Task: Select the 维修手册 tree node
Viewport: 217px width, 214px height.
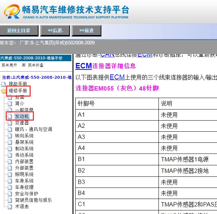Action: coord(18,91)
